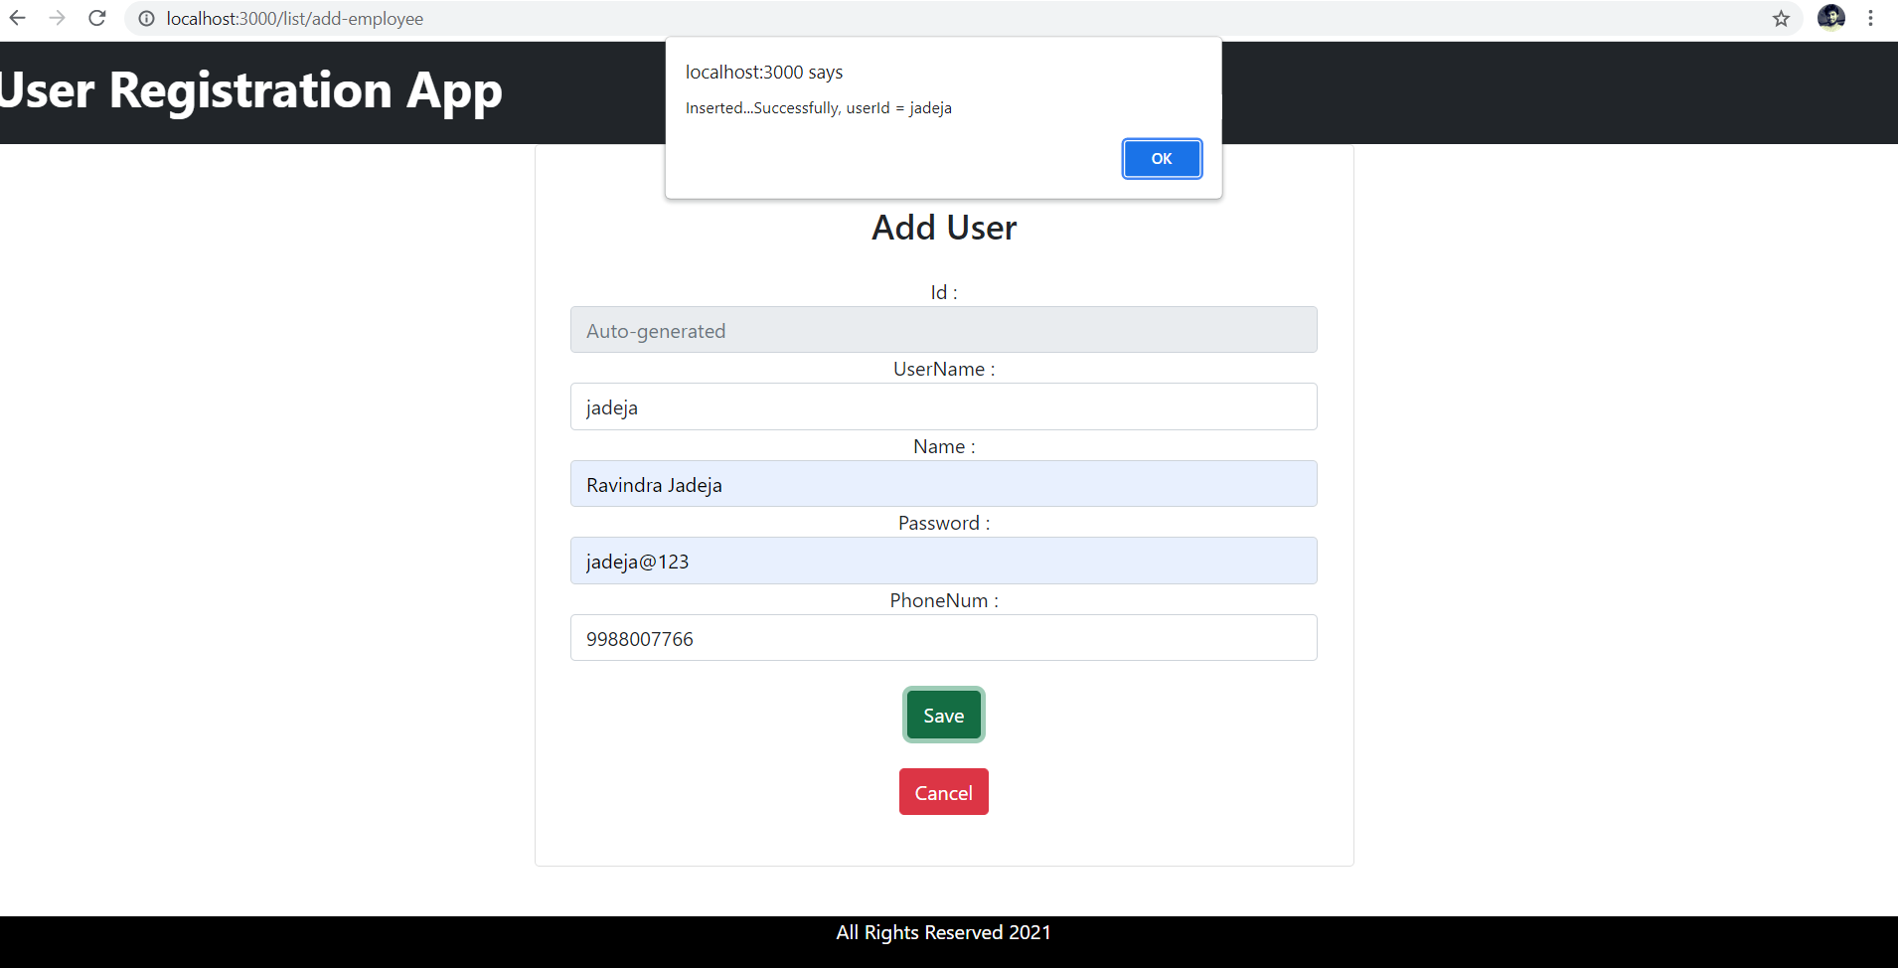Click the Add User heading
Viewport: 1898px width, 968px height.
click(944, 228)
